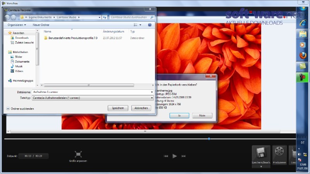Click the Löschen trash icon
Image resolution: width=310 pixels, height=174 pixels.
pos(294,153)
